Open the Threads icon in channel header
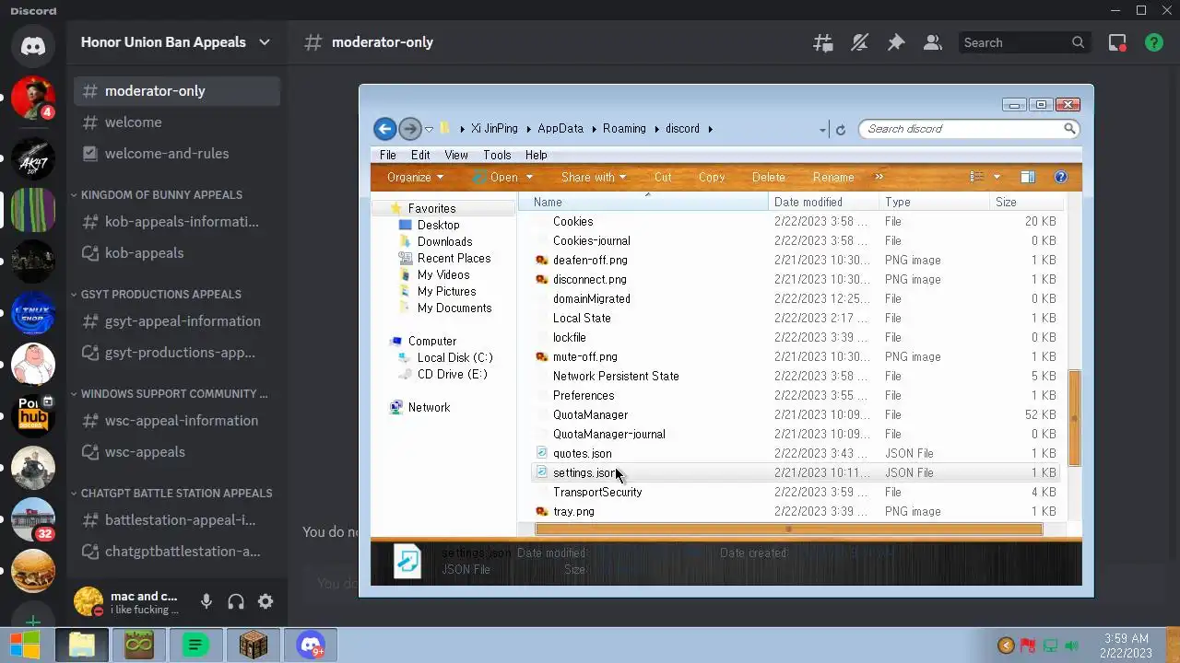Screen dimensions: 1180x663 point(822,42)
